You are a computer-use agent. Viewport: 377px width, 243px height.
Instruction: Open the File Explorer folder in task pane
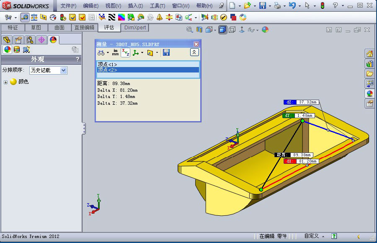pos(369,74)
